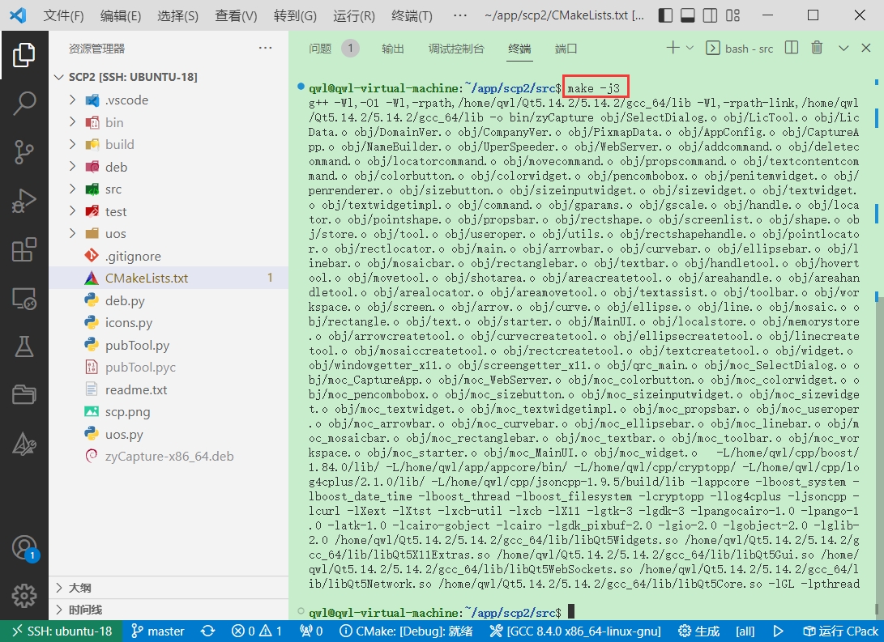Toggle the secondary sidebar layout button
884x642 pixels.
(709, 15)
